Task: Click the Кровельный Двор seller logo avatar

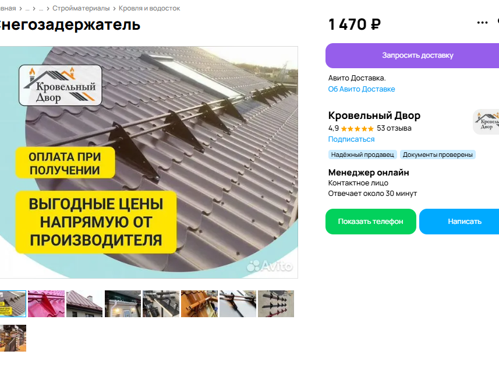Action: click(x=486, y=122)
